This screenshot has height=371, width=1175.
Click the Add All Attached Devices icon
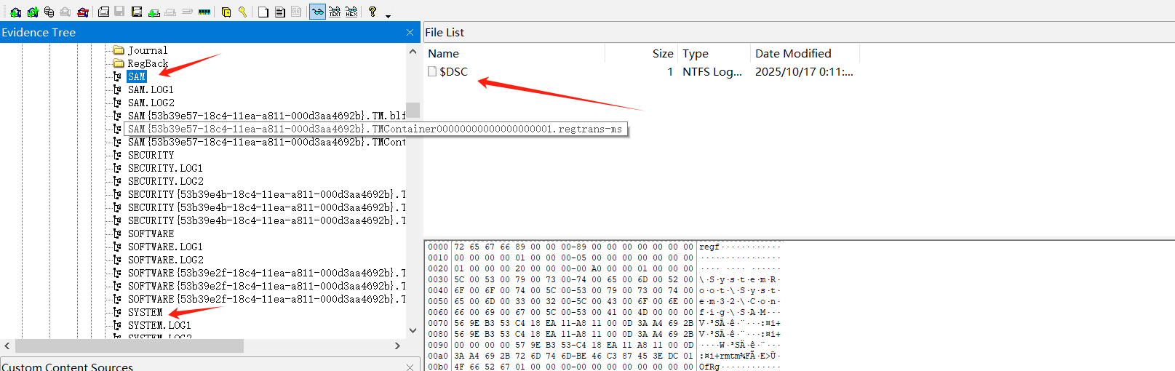pos(32,12)
